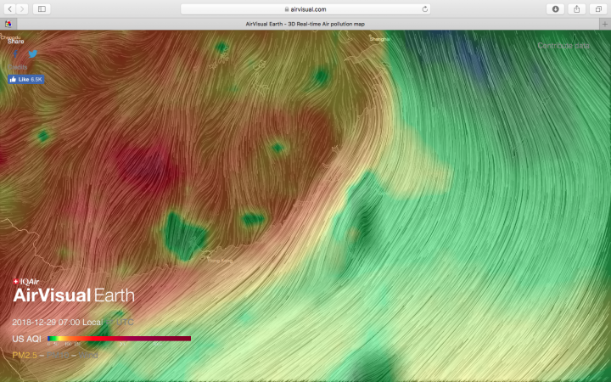611x382 pixels.
Task: Go forward with Safari's forward arrow
Action: [x=22, y=9]
